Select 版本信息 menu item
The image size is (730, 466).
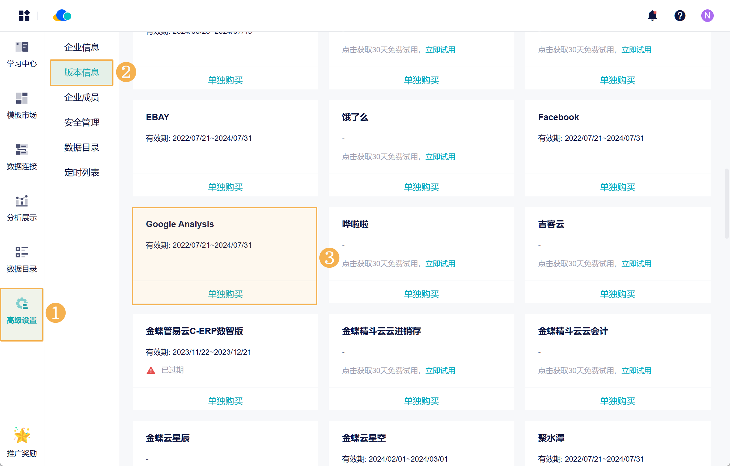[x=82, y=73]
